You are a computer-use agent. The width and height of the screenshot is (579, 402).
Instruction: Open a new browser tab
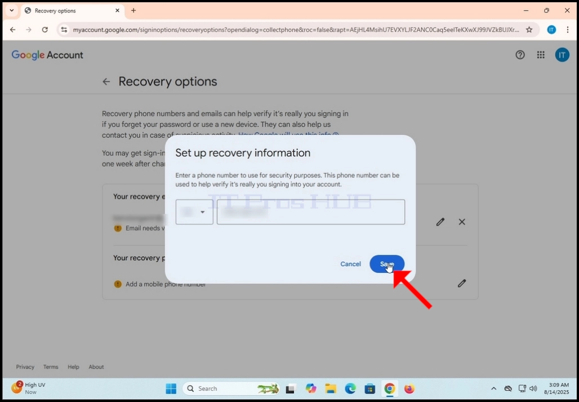click(133, 10)
